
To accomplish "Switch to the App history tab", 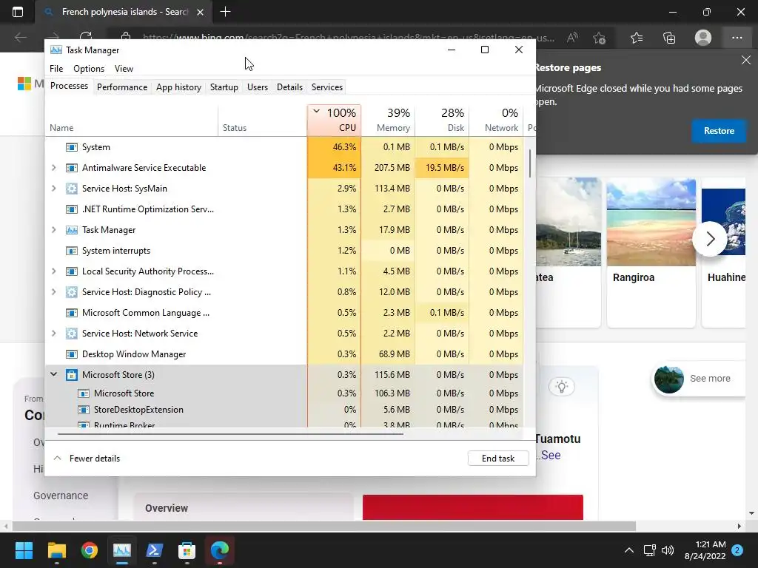I will click(x=178, y=87).
